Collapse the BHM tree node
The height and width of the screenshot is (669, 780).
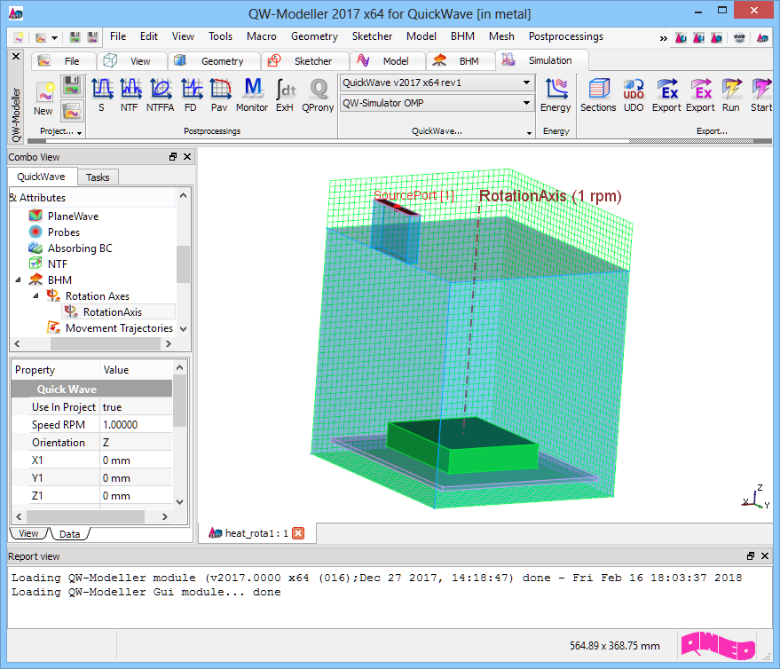[20, 280]
